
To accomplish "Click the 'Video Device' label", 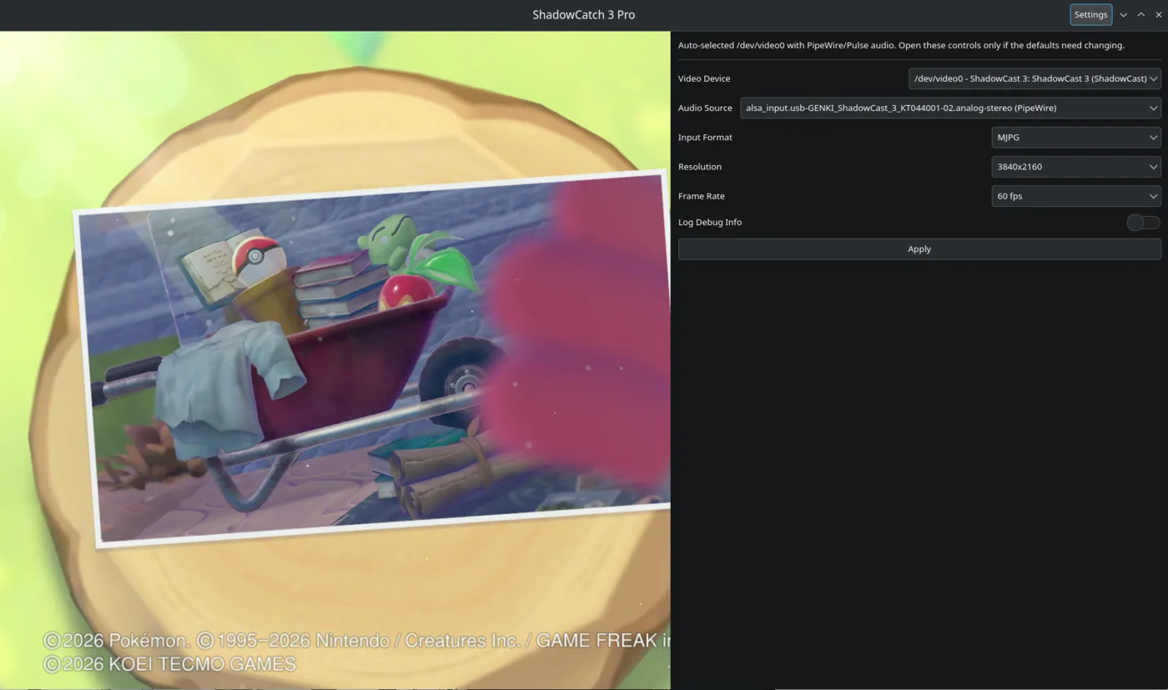I will (x=704, y=78).
